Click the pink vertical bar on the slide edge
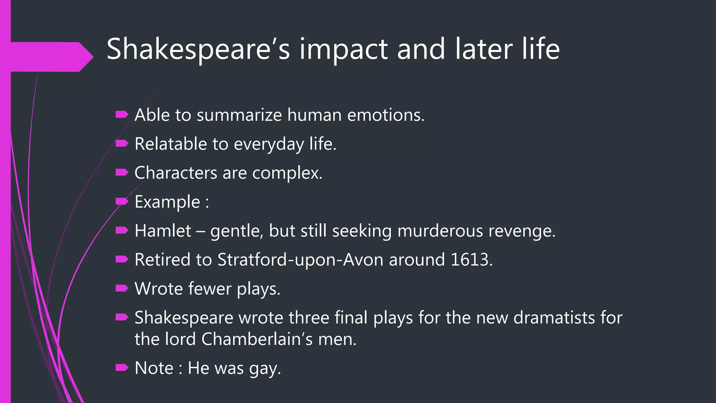716x403 pixels. click(x=5, y=201)
